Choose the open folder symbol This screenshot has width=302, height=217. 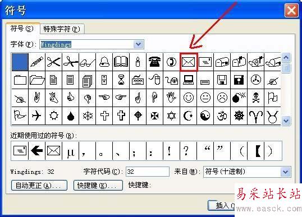point(37,80)
